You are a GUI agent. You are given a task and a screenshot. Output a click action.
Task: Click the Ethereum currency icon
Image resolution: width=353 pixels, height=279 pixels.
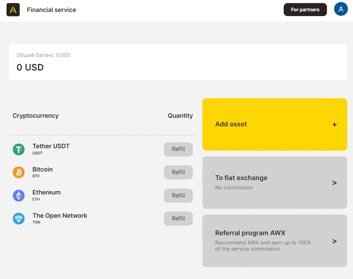(x=19, y=195)
